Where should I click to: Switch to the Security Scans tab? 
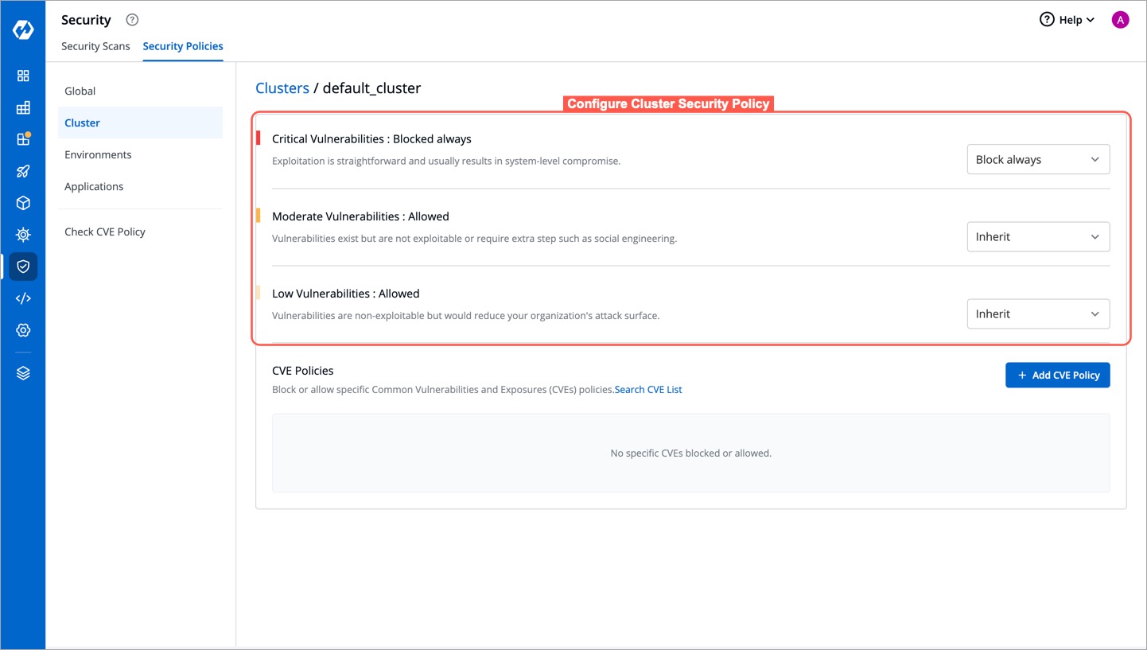(x=95, y=46)
